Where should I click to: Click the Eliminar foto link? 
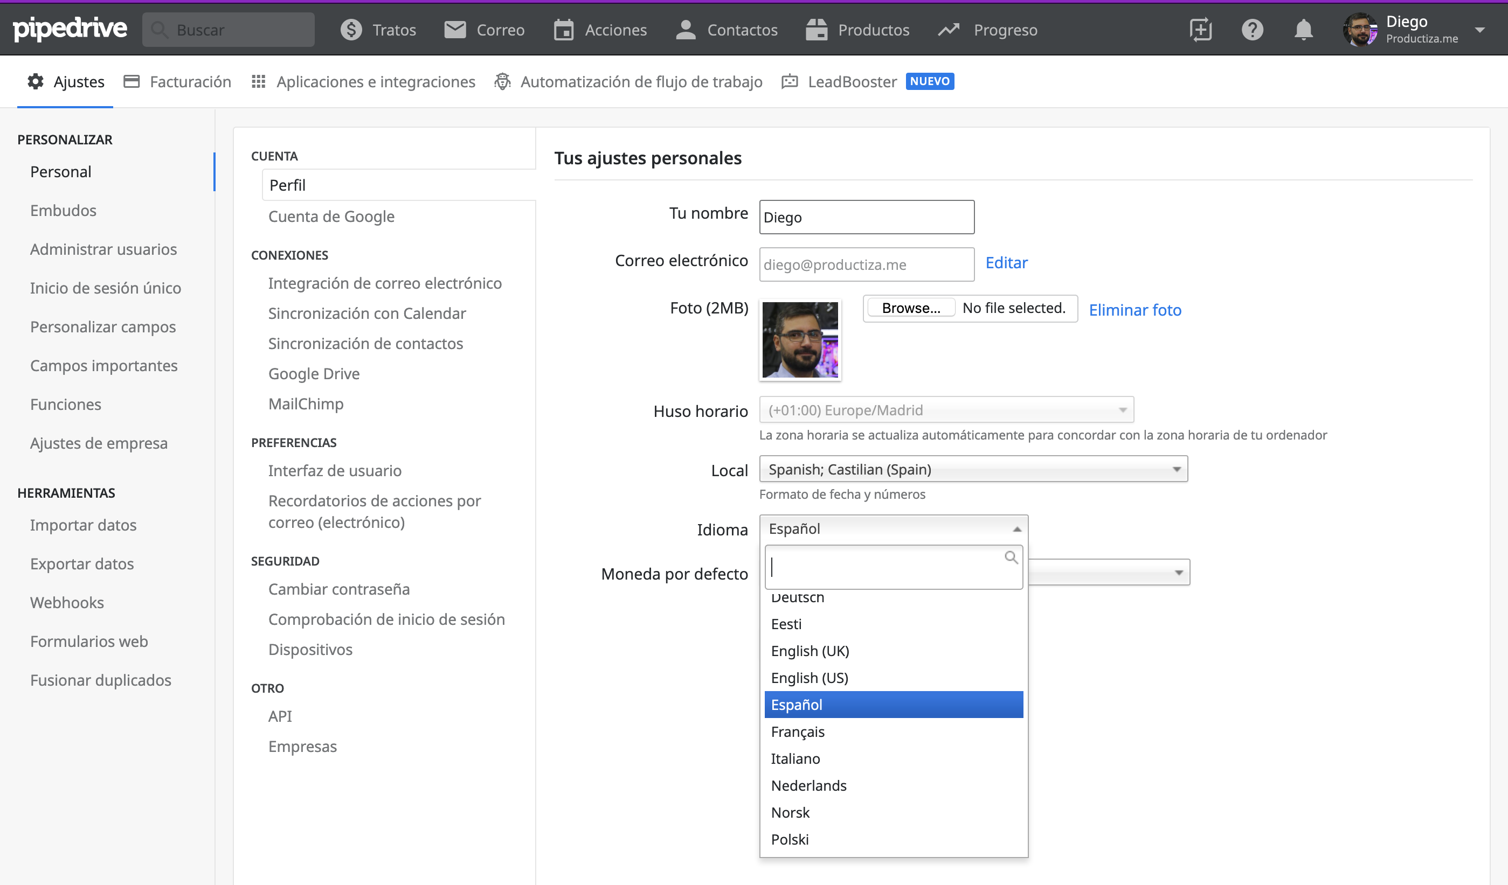[1135, 310]
